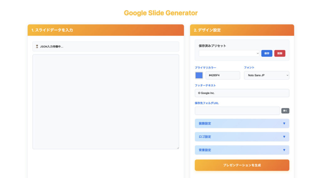The image size is (321, 178).
Task: Open the 保存済みプリセット dropdown
Action: coord(229,53)
